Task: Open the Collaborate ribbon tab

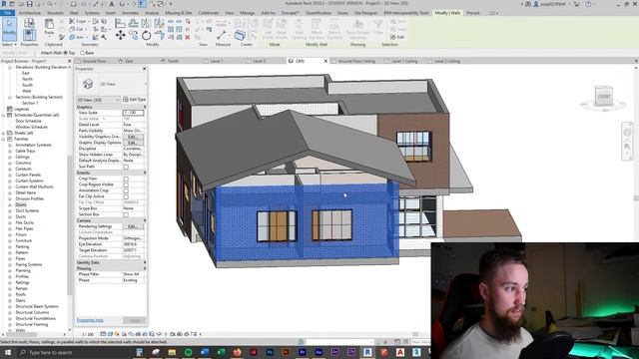Action: click(209, 13)
